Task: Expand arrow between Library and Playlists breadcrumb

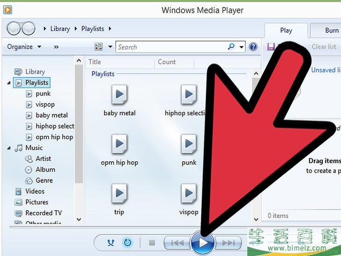Action: point(76,29)
